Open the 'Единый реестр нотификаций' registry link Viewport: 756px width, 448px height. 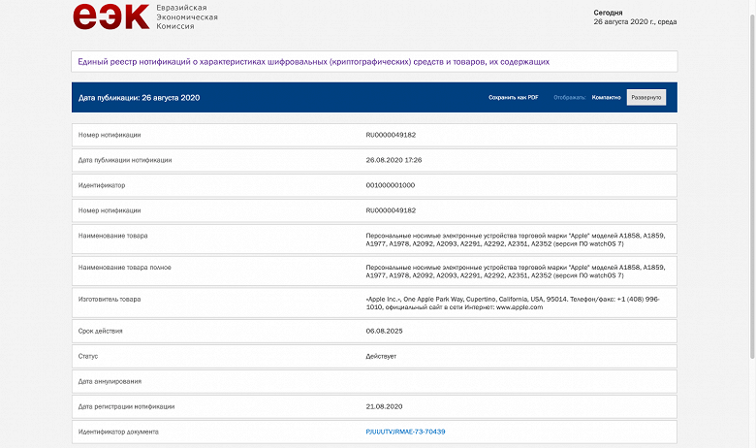click(314, 61)
